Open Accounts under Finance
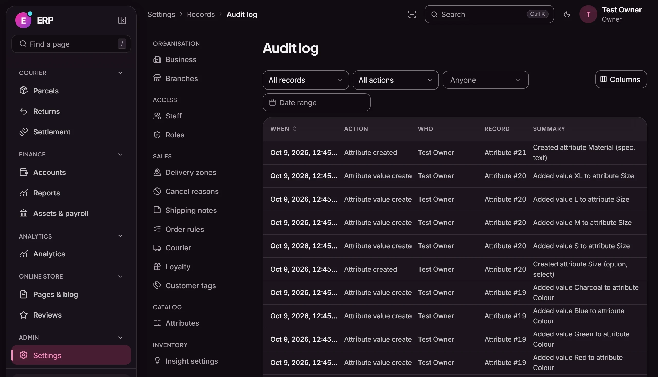 71,172
